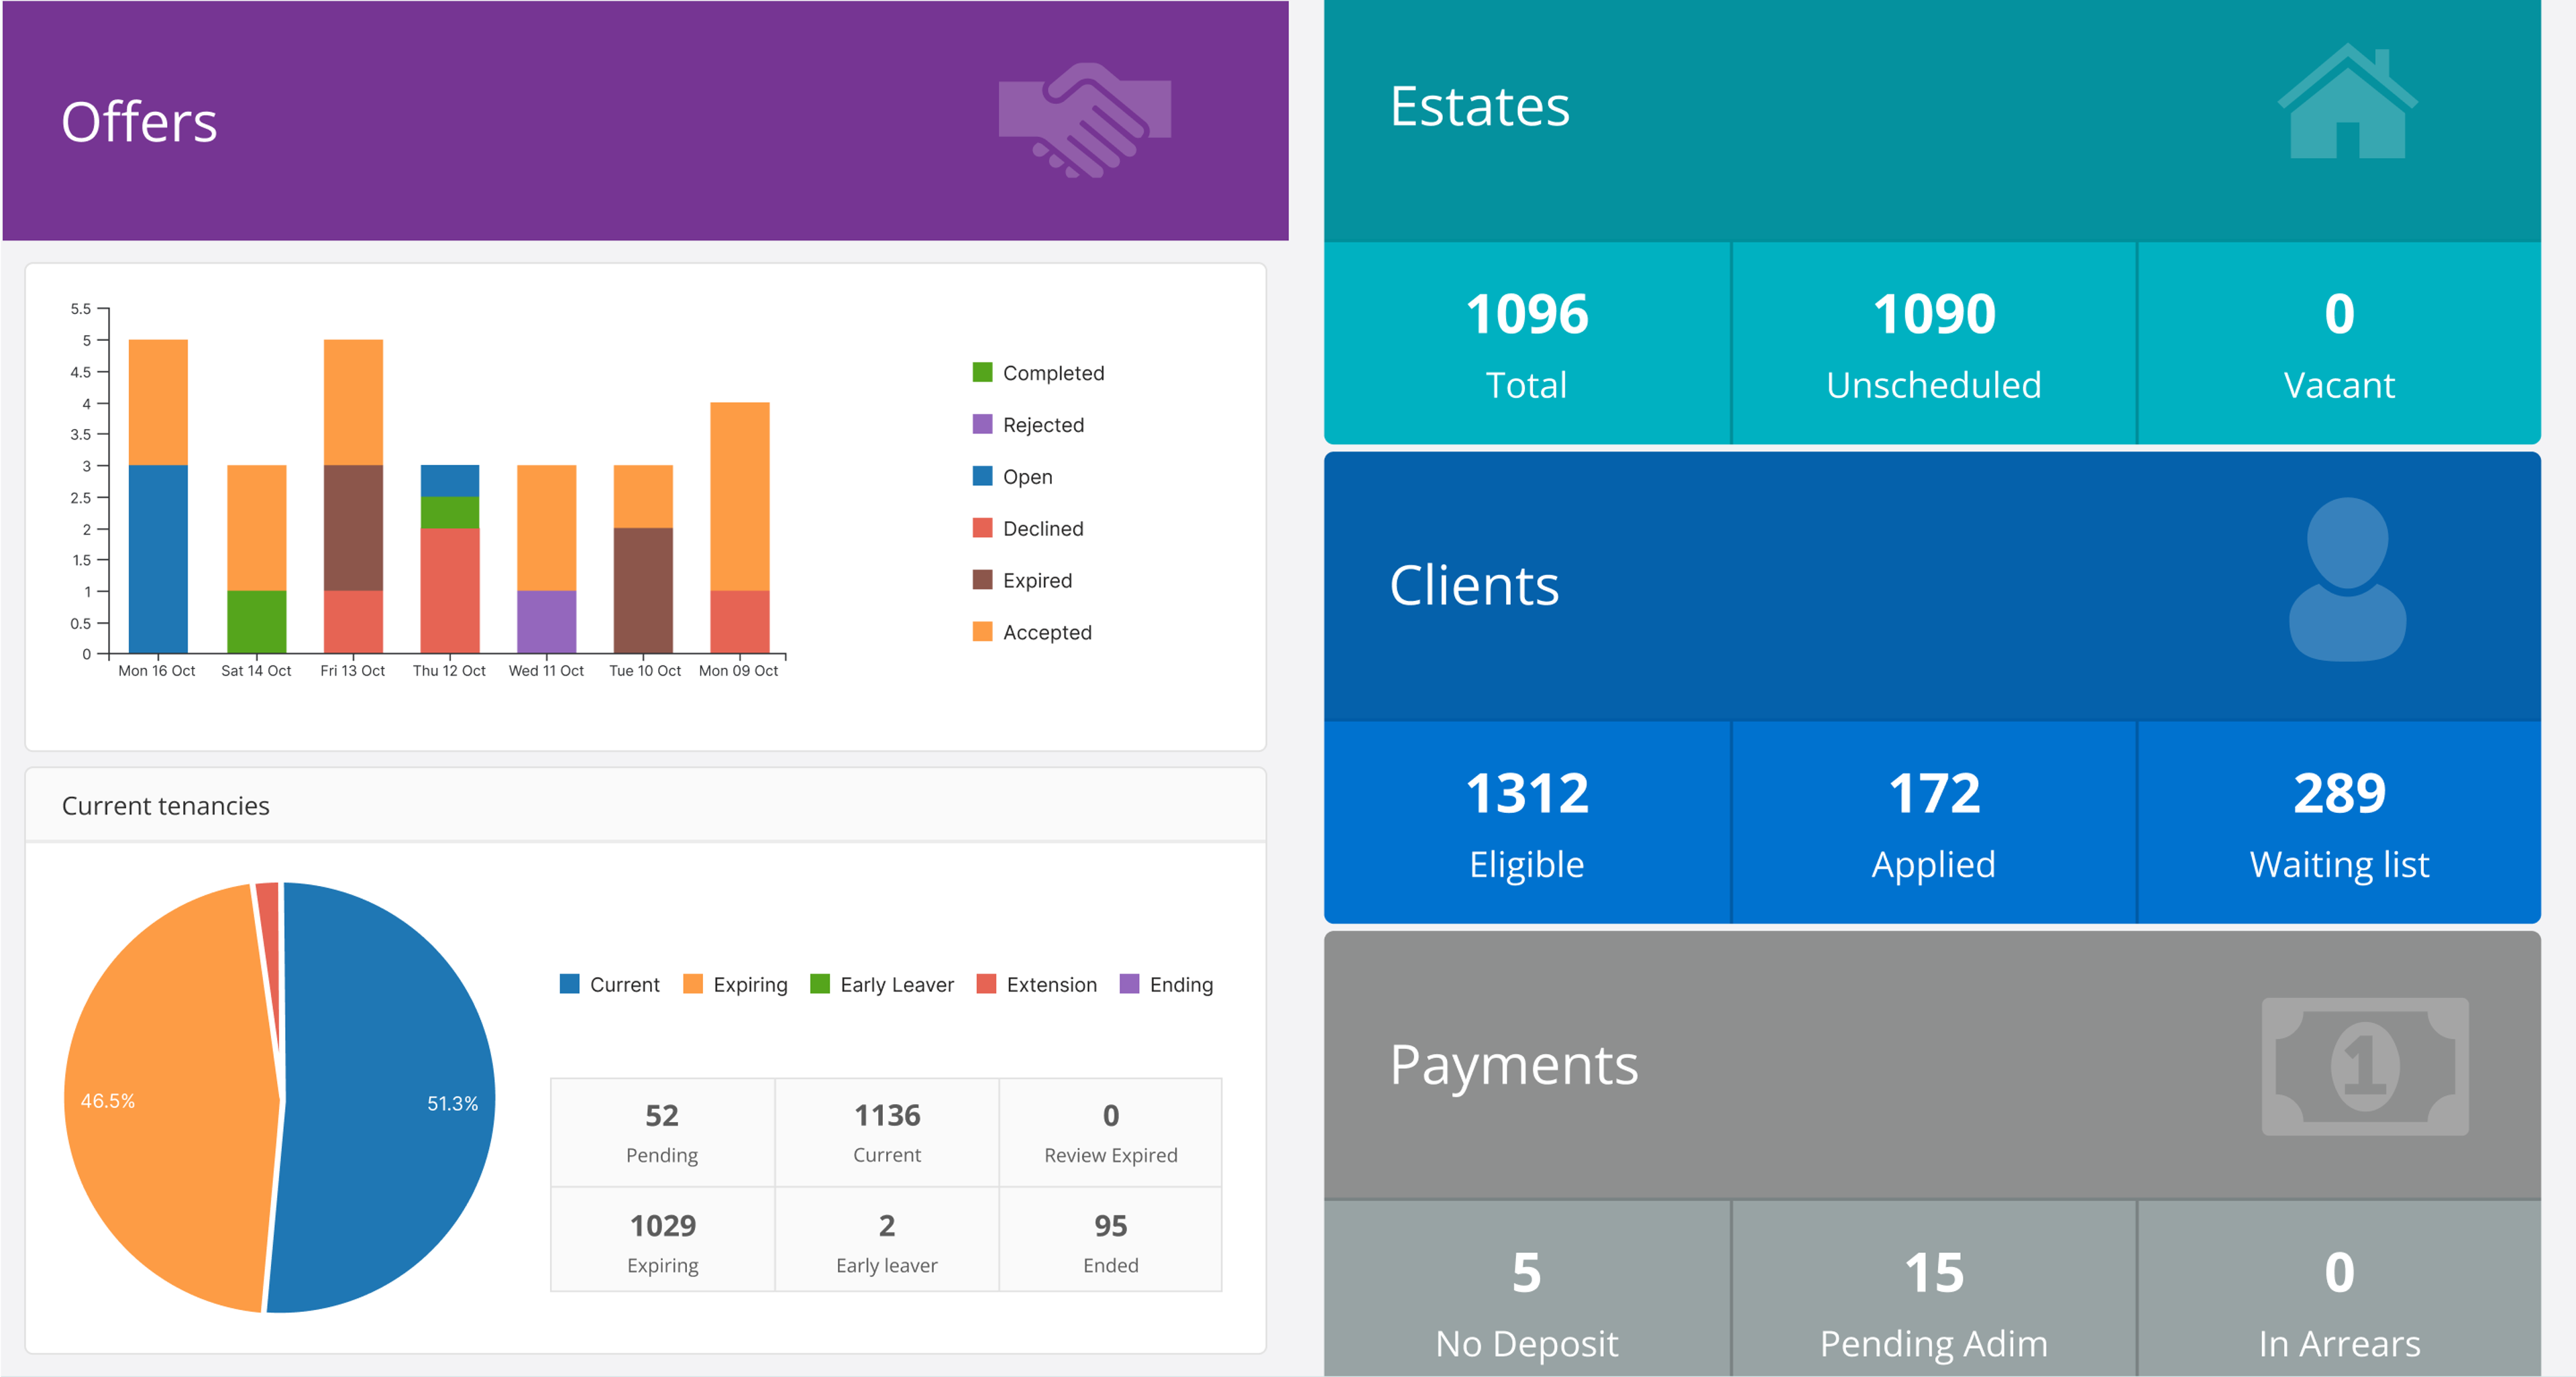Open the 1096 Total estates tile

1526,343
